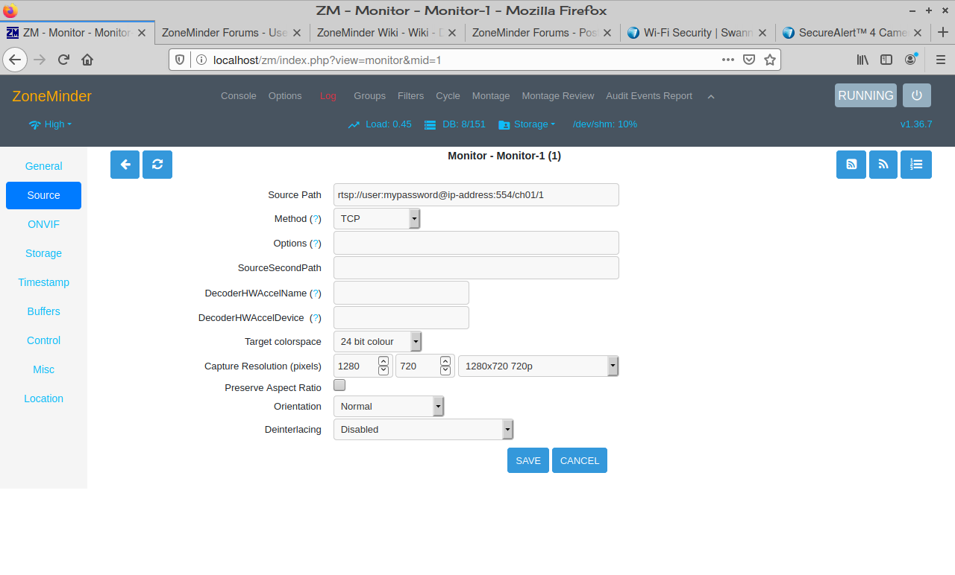Toggle the Preserve Aspect Ratio checkbox

click(x=339, y=385)
